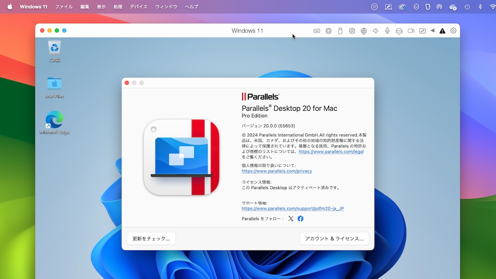Click the blue Coherence button on VM window
The image size is (496, 279).
point(64,31)
